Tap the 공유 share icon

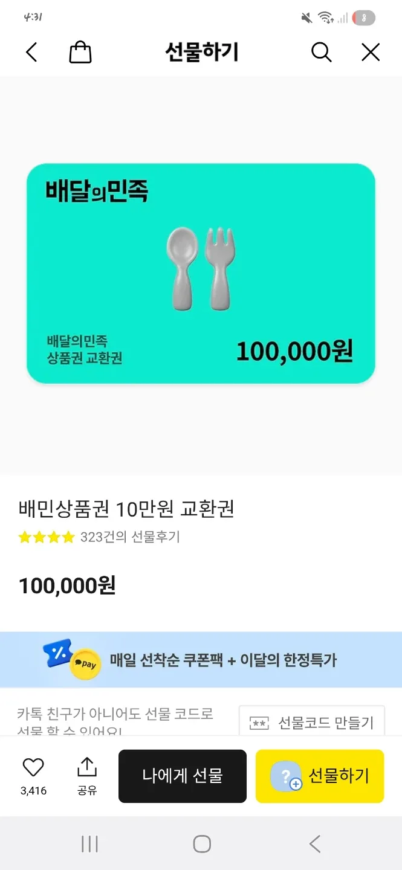coord(87,768)
